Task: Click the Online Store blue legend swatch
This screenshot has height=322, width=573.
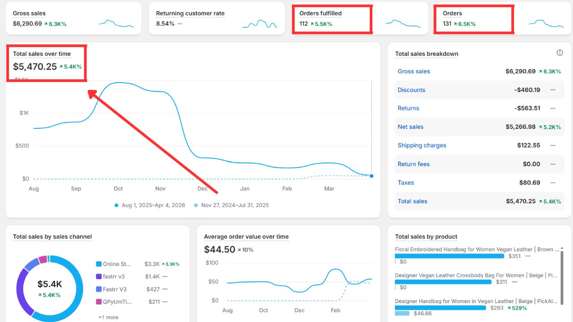Action: 99,264
